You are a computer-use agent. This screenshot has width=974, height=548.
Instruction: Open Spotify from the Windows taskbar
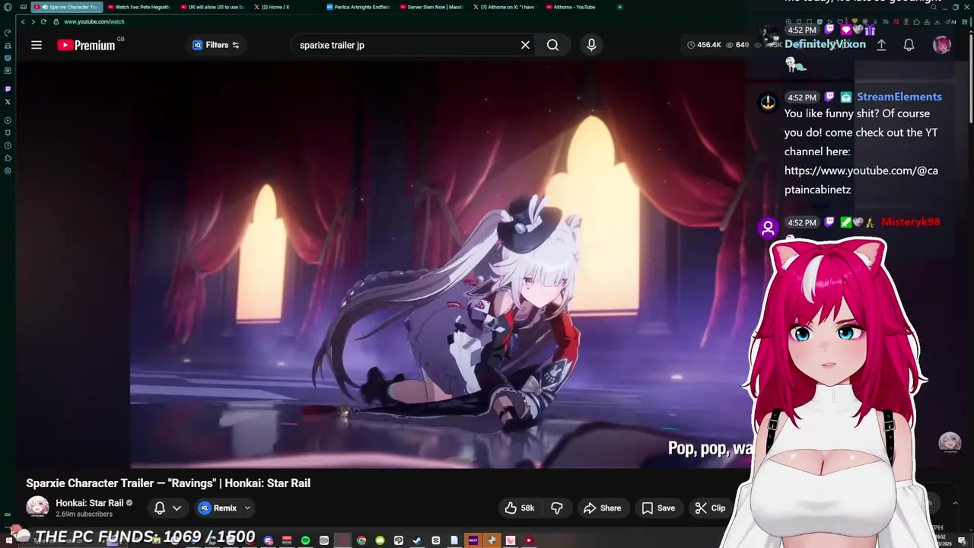[305, 540]
